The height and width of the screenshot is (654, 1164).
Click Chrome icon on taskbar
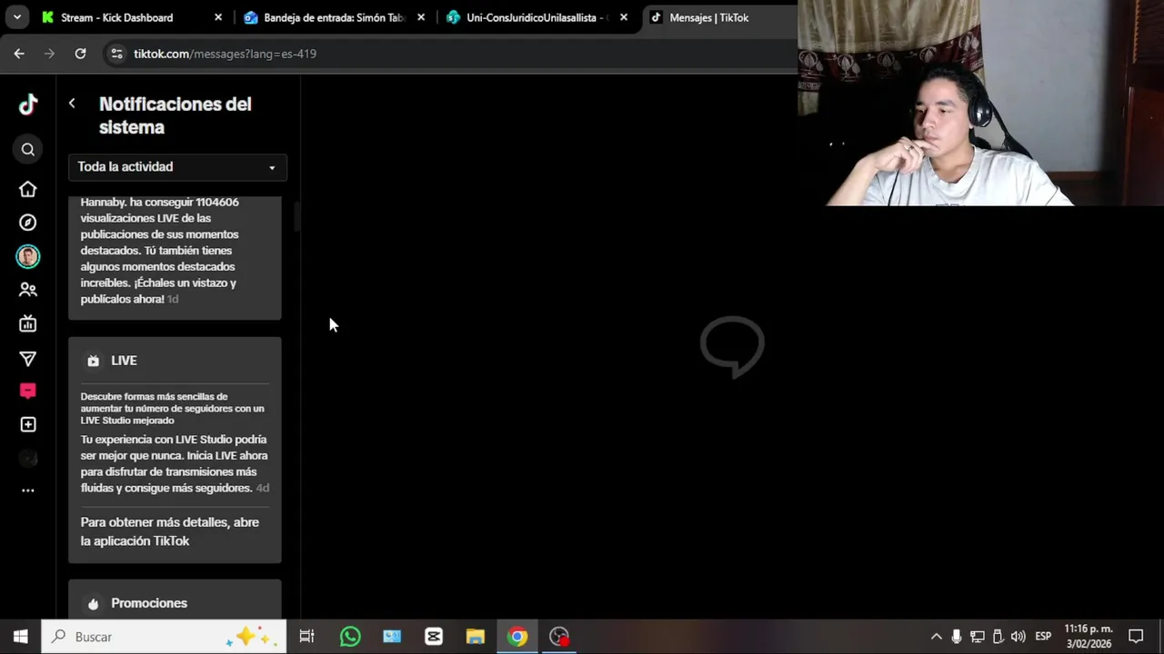tap(517, 637)
